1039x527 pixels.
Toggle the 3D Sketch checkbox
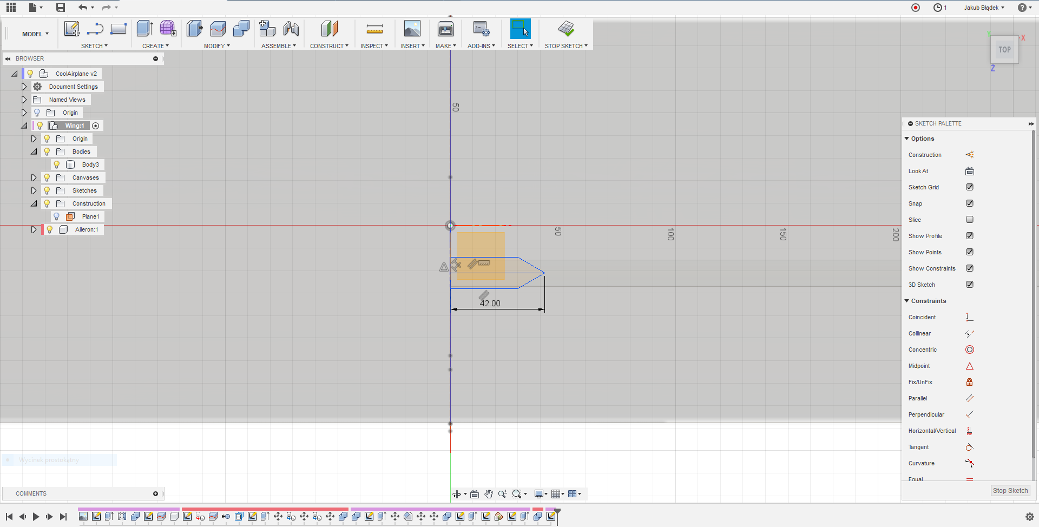(970, 285)
